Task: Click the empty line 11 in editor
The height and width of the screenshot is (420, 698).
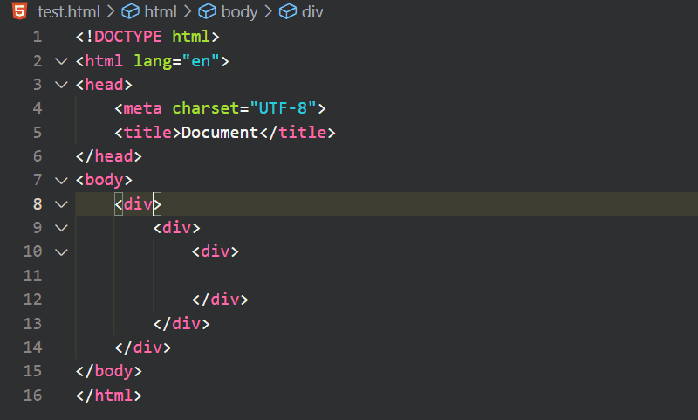Action: coord(387,276)
